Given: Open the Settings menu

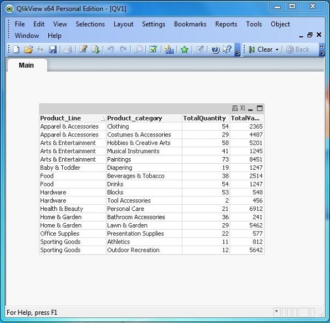Looking at the screenshot, I should click(x=154, y=24).
